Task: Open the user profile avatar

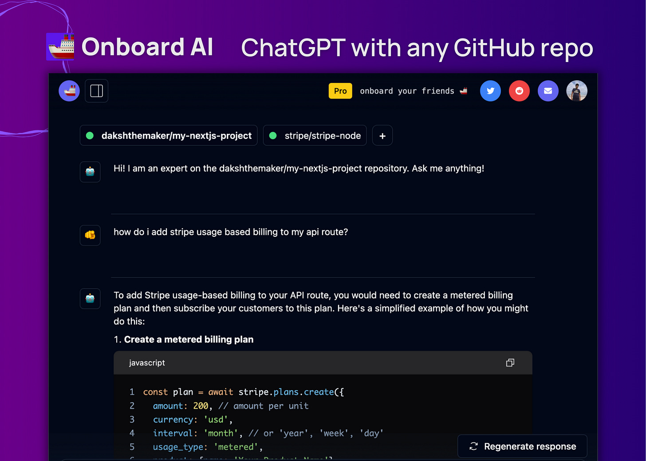Action: pyautogui.click(x=577, y=91)
